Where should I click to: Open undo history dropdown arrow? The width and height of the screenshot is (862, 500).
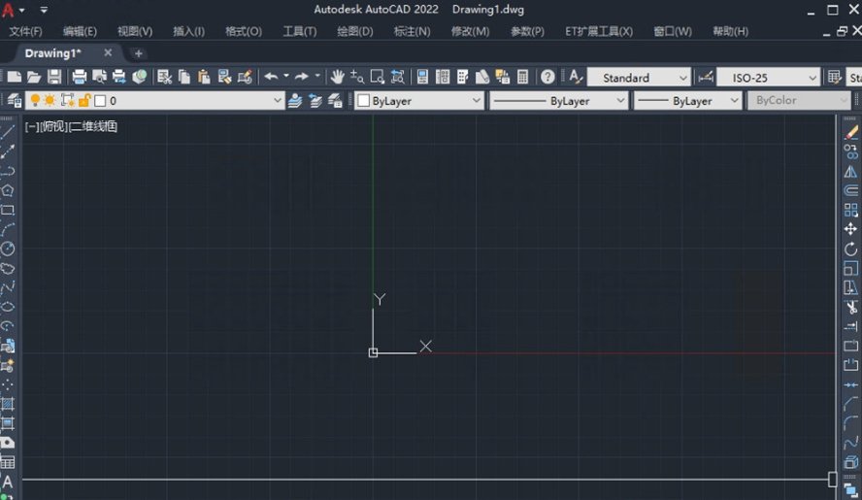pyautogui.click(x=285, y=76)
